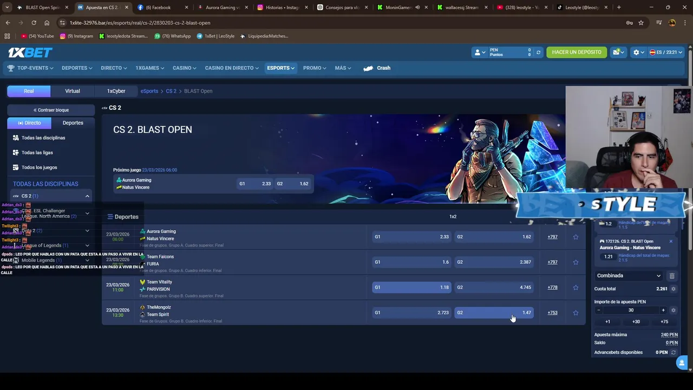The image size is (693, 390).
Task: Select 1xCyber mode
Action: pos(116,91)
